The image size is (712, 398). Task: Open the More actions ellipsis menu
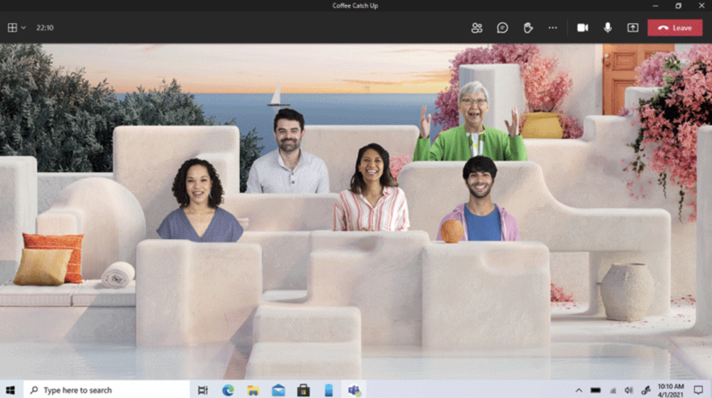pyautogui.click(x=553, y=28)
